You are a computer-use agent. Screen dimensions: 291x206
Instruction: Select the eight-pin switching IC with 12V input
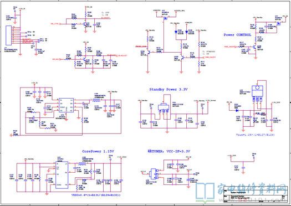click(x=66, y=105)
